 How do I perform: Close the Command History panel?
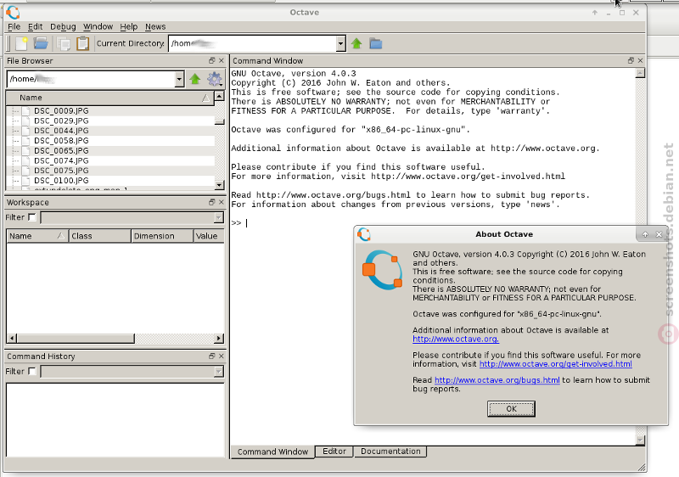point(222,356)
